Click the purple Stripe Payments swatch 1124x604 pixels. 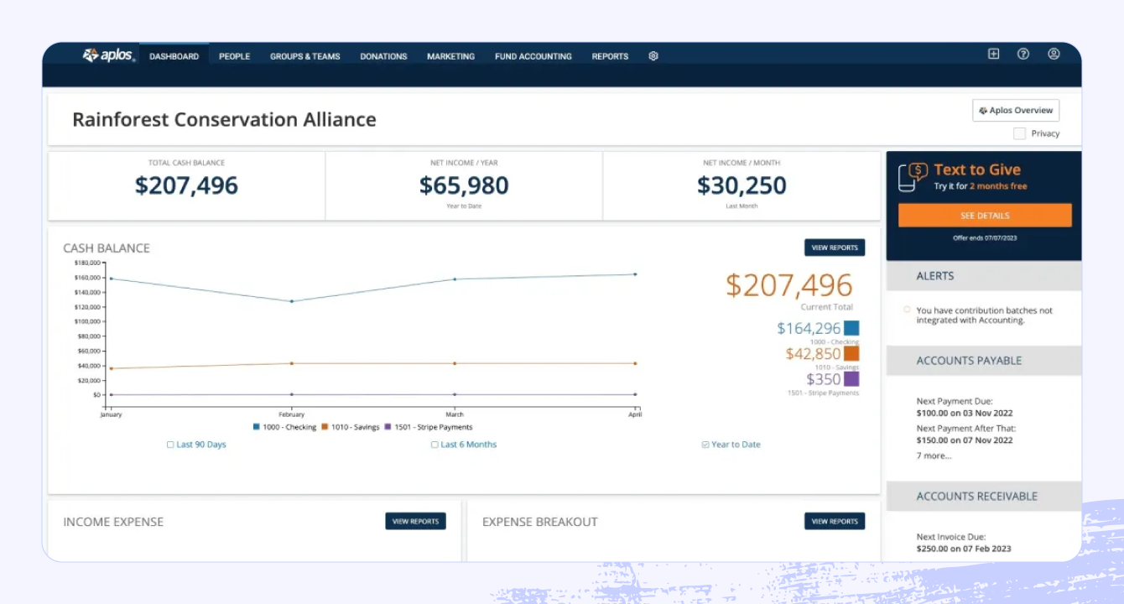pos(851,378)
